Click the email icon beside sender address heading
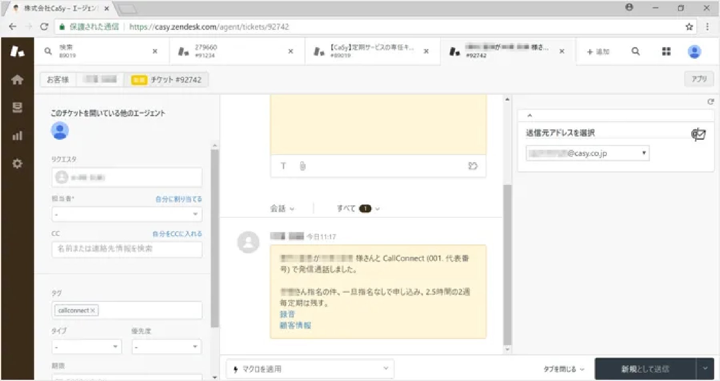Image resolution: width=720 pixels, height=381 pixels. tap(699, 134)
